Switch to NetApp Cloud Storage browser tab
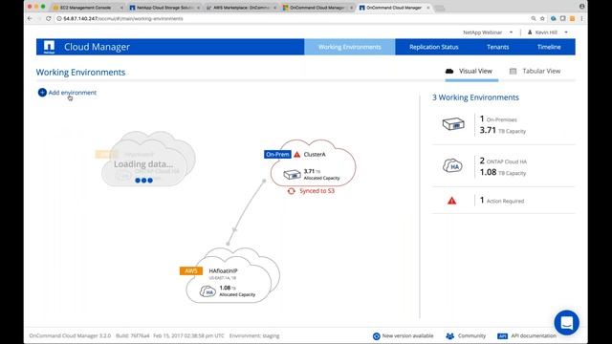Viewport: 612px width, 344px height. tap(164, 8)
